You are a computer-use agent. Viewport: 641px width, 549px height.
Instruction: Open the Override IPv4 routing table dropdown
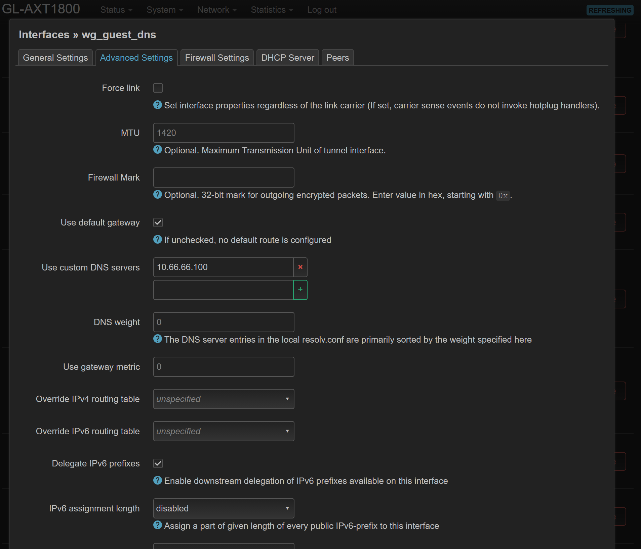[x=224, y=399]
